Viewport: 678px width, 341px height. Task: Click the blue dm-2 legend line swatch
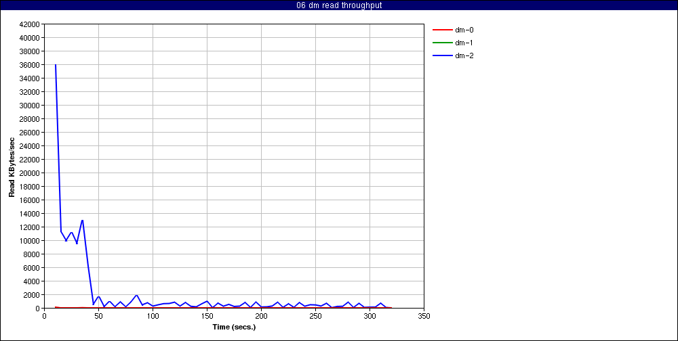point(441,55)
